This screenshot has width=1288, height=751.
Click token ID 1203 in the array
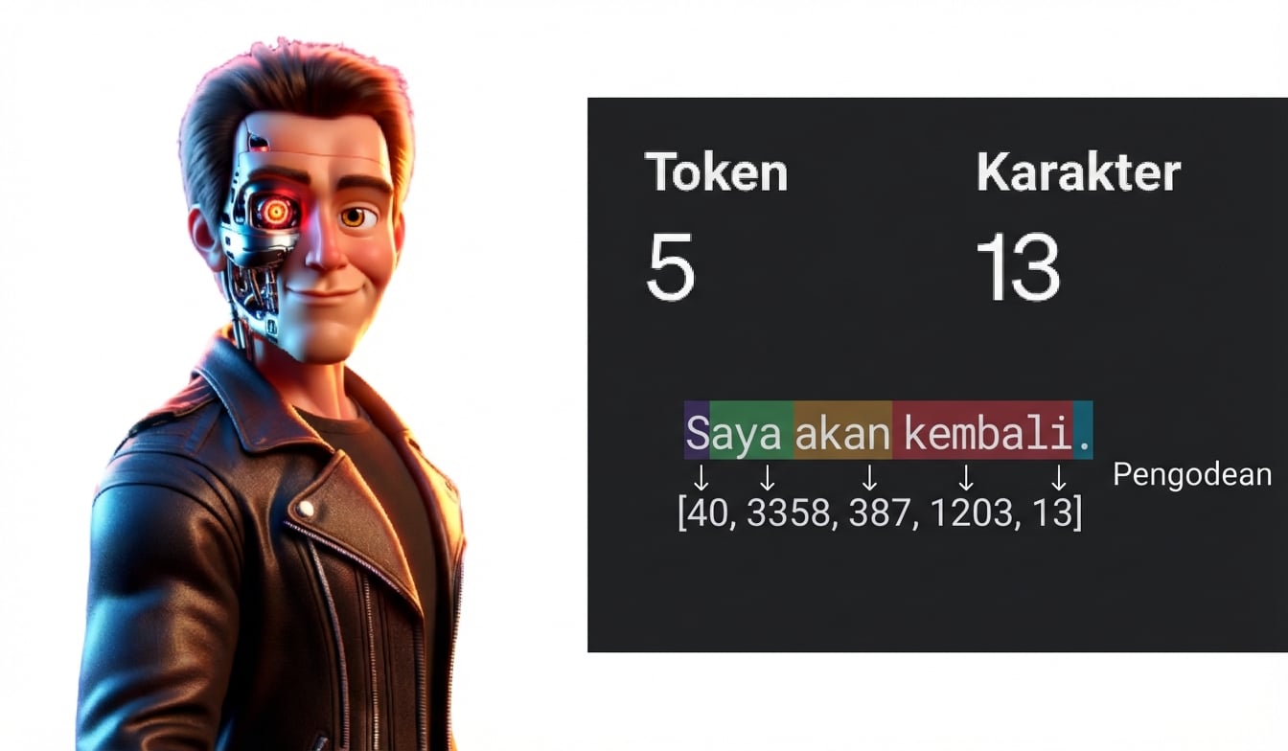(x=971, y=514)
